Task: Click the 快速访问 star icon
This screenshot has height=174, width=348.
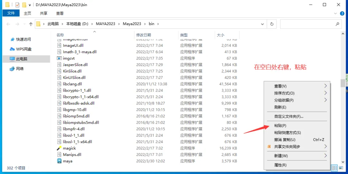Action: coord(12,39)
